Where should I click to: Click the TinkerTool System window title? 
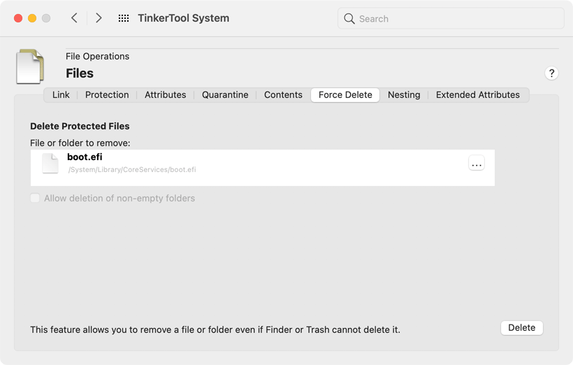184,18
